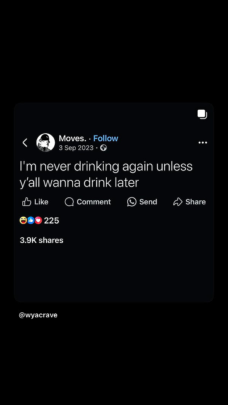
Task: Tap the Share text label
Action: [x=196, y=202]
